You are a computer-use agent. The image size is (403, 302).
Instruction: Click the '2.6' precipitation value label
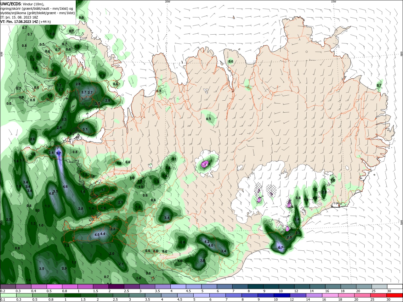coord(32,139)
